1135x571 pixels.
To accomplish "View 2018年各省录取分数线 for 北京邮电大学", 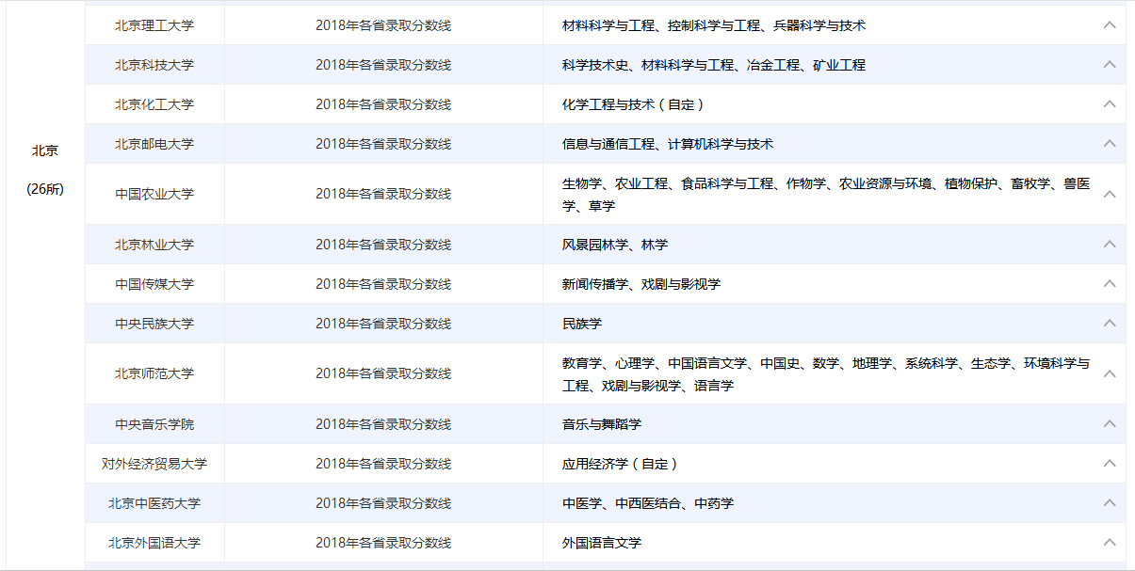I will click(383, 144).
